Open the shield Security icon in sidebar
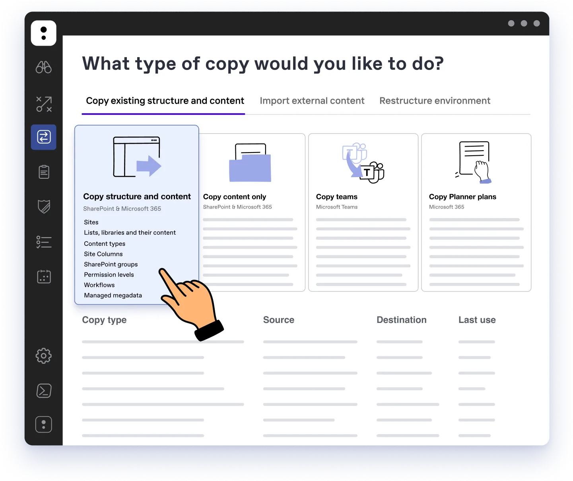This screenshot has height=481, width=573. [44, 207]
